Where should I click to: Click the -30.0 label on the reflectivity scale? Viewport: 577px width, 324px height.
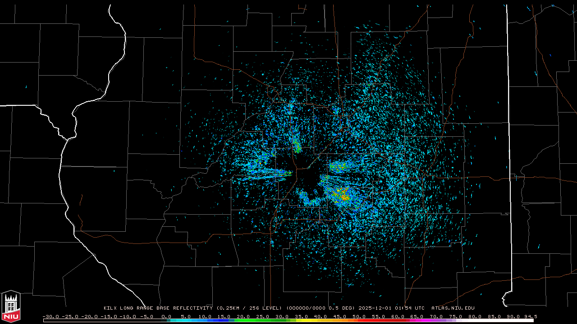point(50,316)
